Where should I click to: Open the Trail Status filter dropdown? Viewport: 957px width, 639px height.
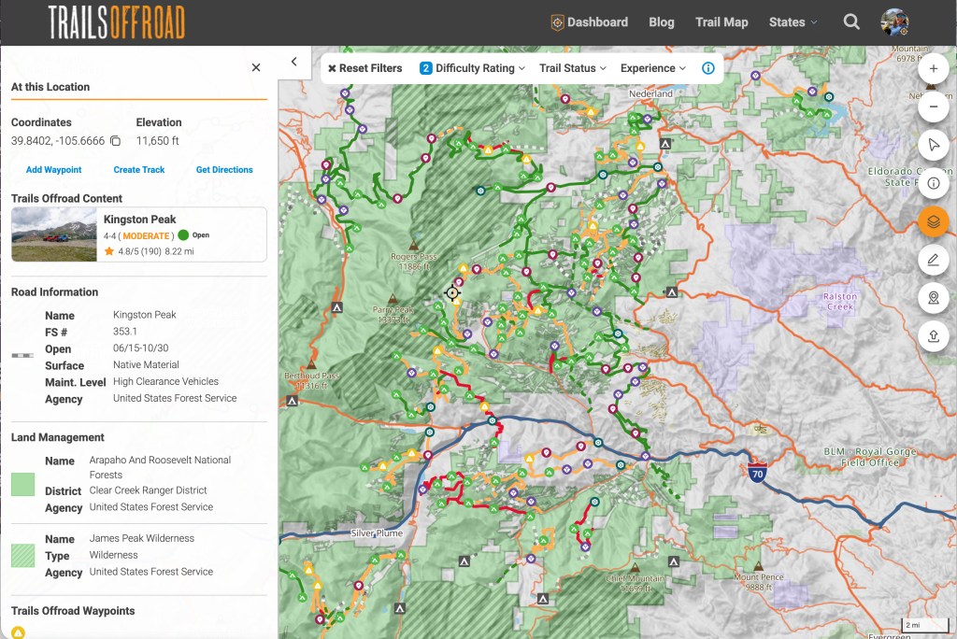[x=573, y=68]
